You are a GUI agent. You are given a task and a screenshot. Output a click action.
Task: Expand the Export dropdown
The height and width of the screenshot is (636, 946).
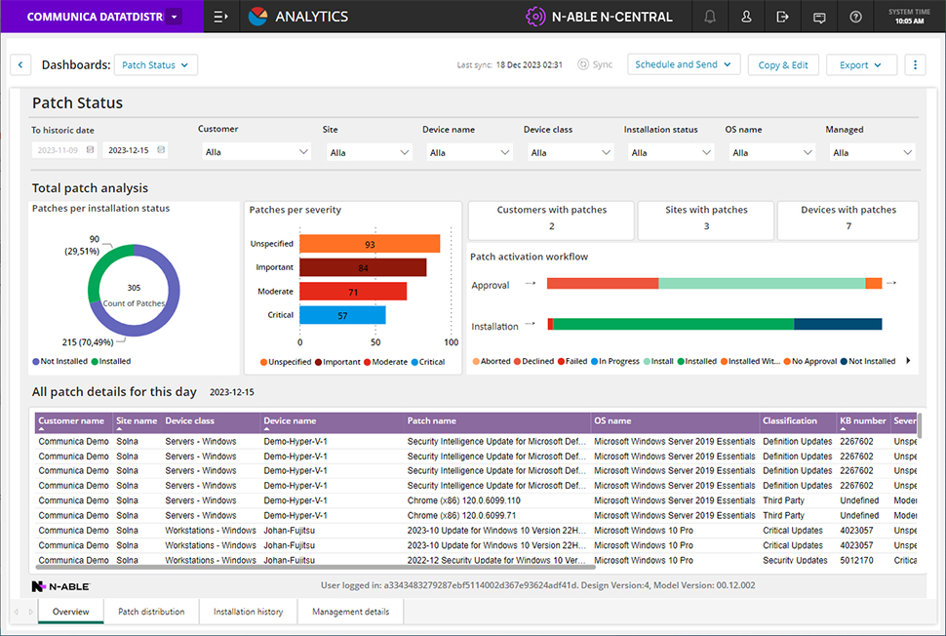click(861, 64)
